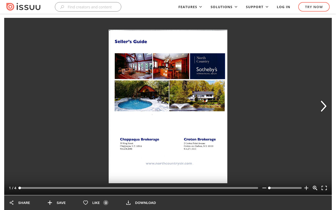
Task: Go to next page with right arrow
Action: coord(323,106)
